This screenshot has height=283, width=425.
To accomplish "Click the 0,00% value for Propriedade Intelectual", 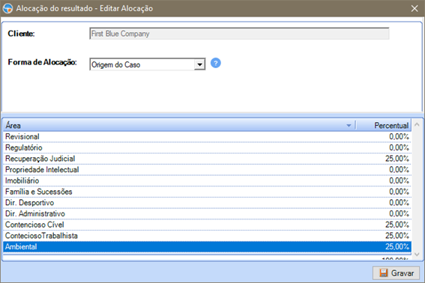I will 399,169.
